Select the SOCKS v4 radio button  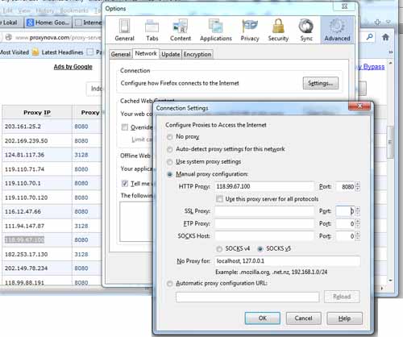(x=219, y=249)
